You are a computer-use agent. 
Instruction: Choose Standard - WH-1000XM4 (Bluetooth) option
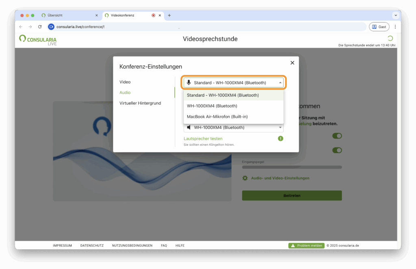coord(234,95)
